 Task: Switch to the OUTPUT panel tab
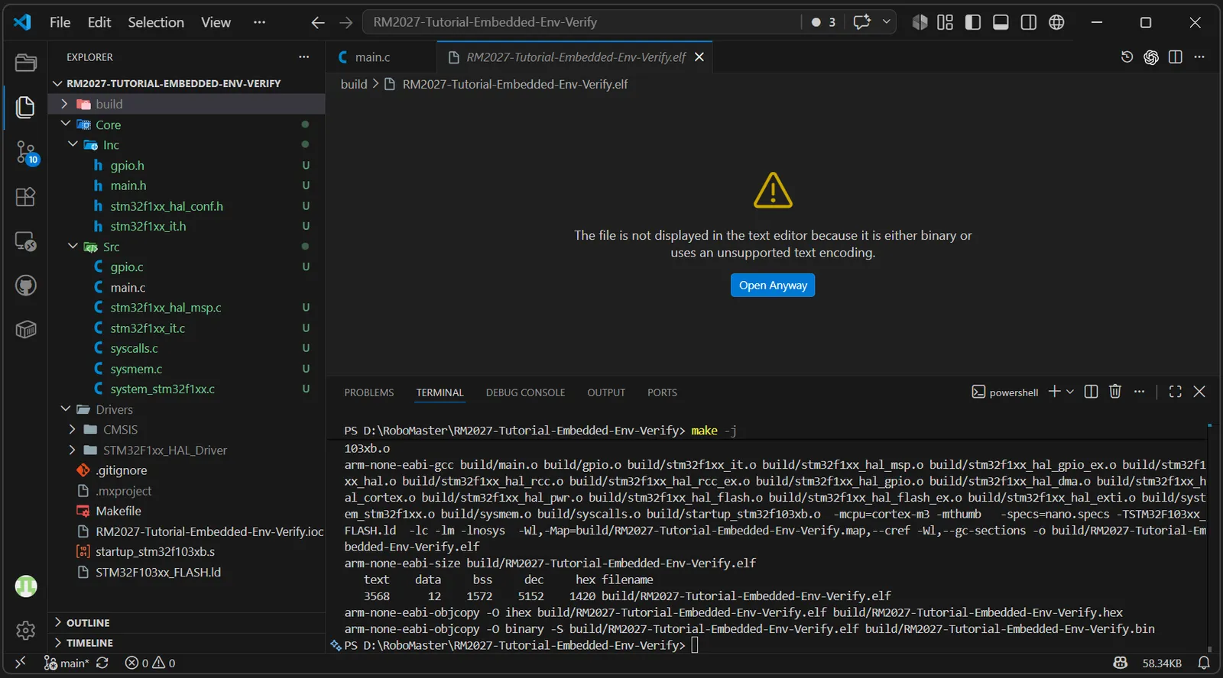coord(606,392)
